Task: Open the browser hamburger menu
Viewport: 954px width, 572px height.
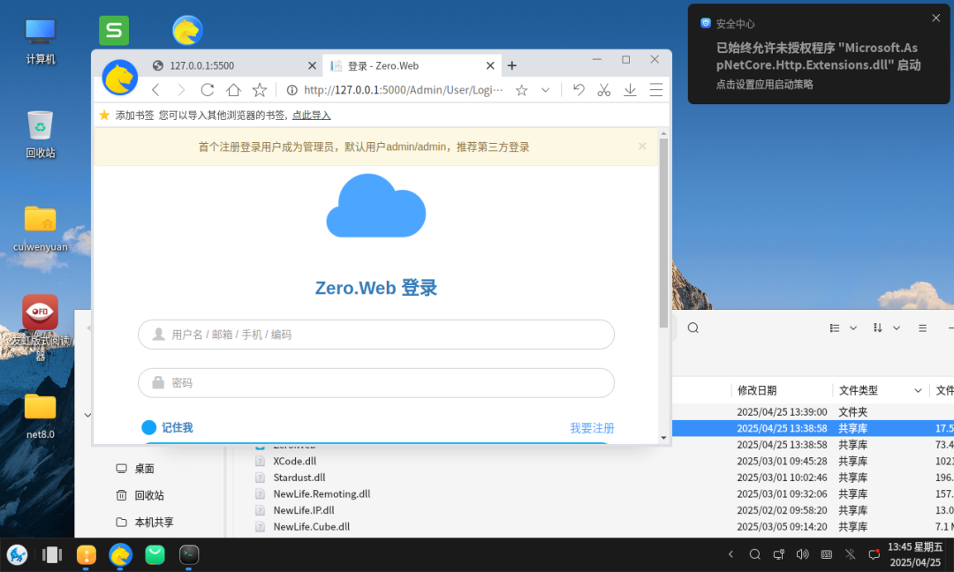Action: coord(655,90)
